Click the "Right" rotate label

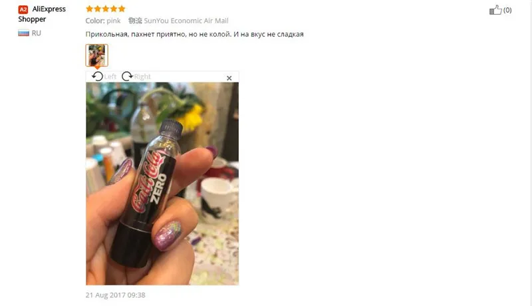pos(142,76)
